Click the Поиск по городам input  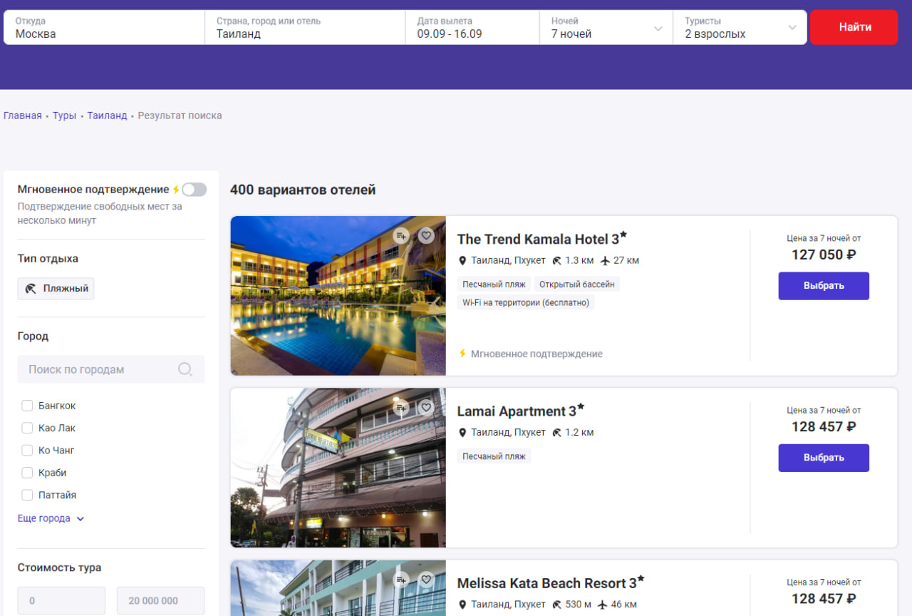click(x=111, y=369)
